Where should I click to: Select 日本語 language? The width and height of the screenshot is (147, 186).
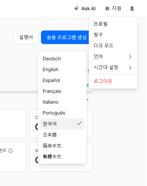pos(62,135)
